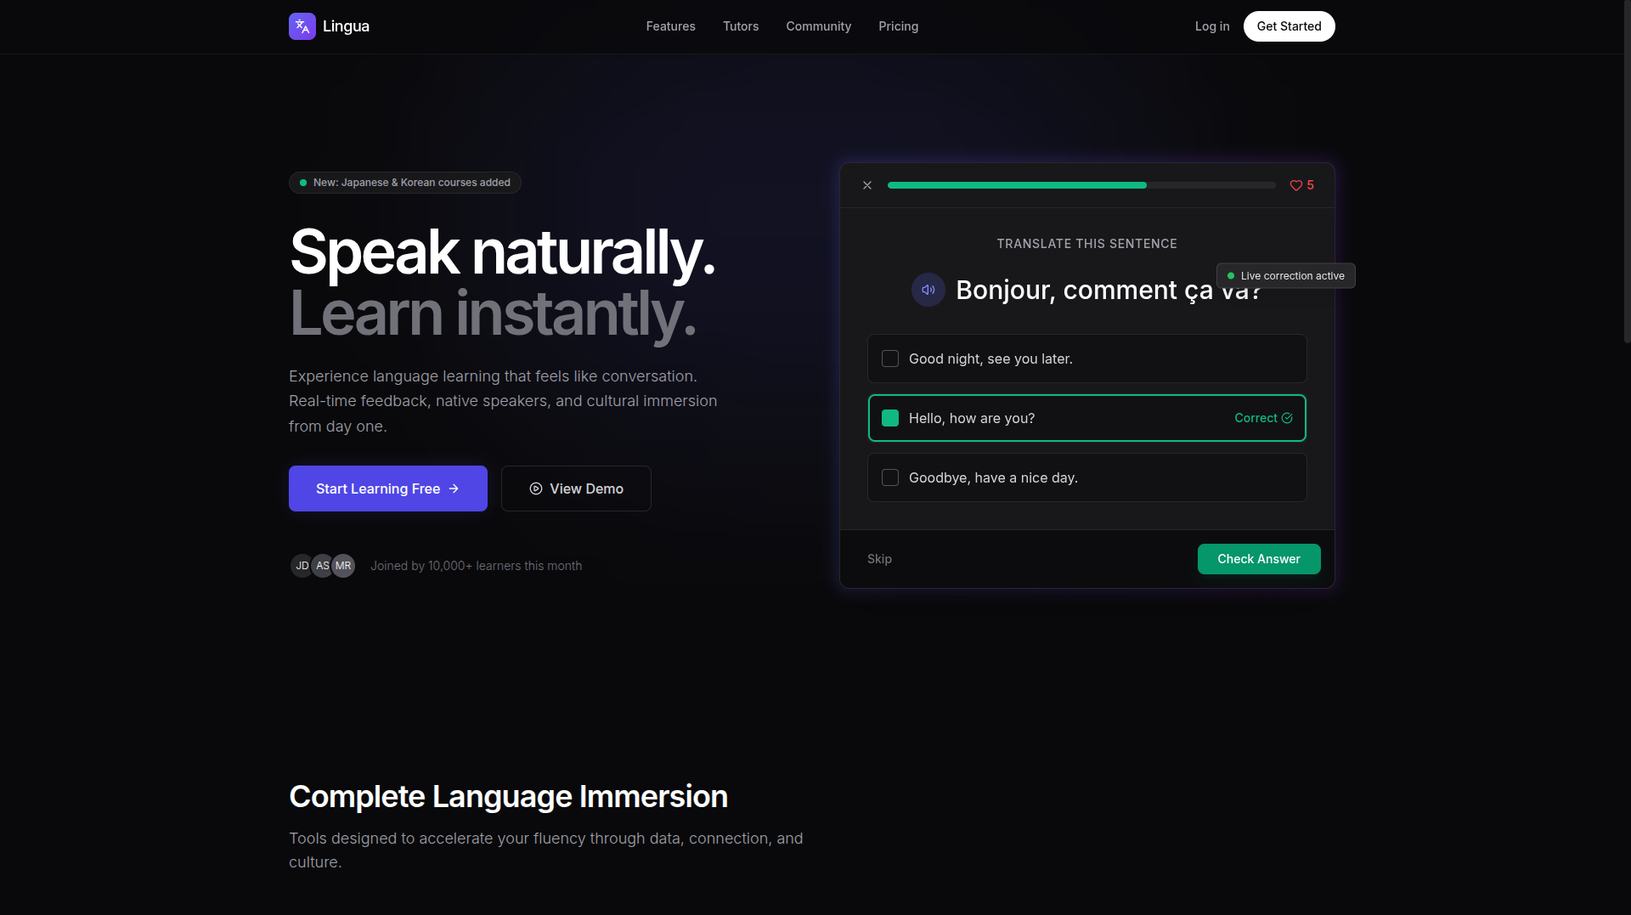1631x915 pixels.
Task: Click the Lingua translation logo icon
Action: [302, 26]
